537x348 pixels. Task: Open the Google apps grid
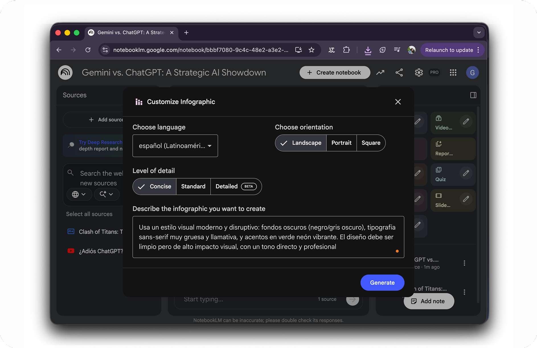(453, 73)
